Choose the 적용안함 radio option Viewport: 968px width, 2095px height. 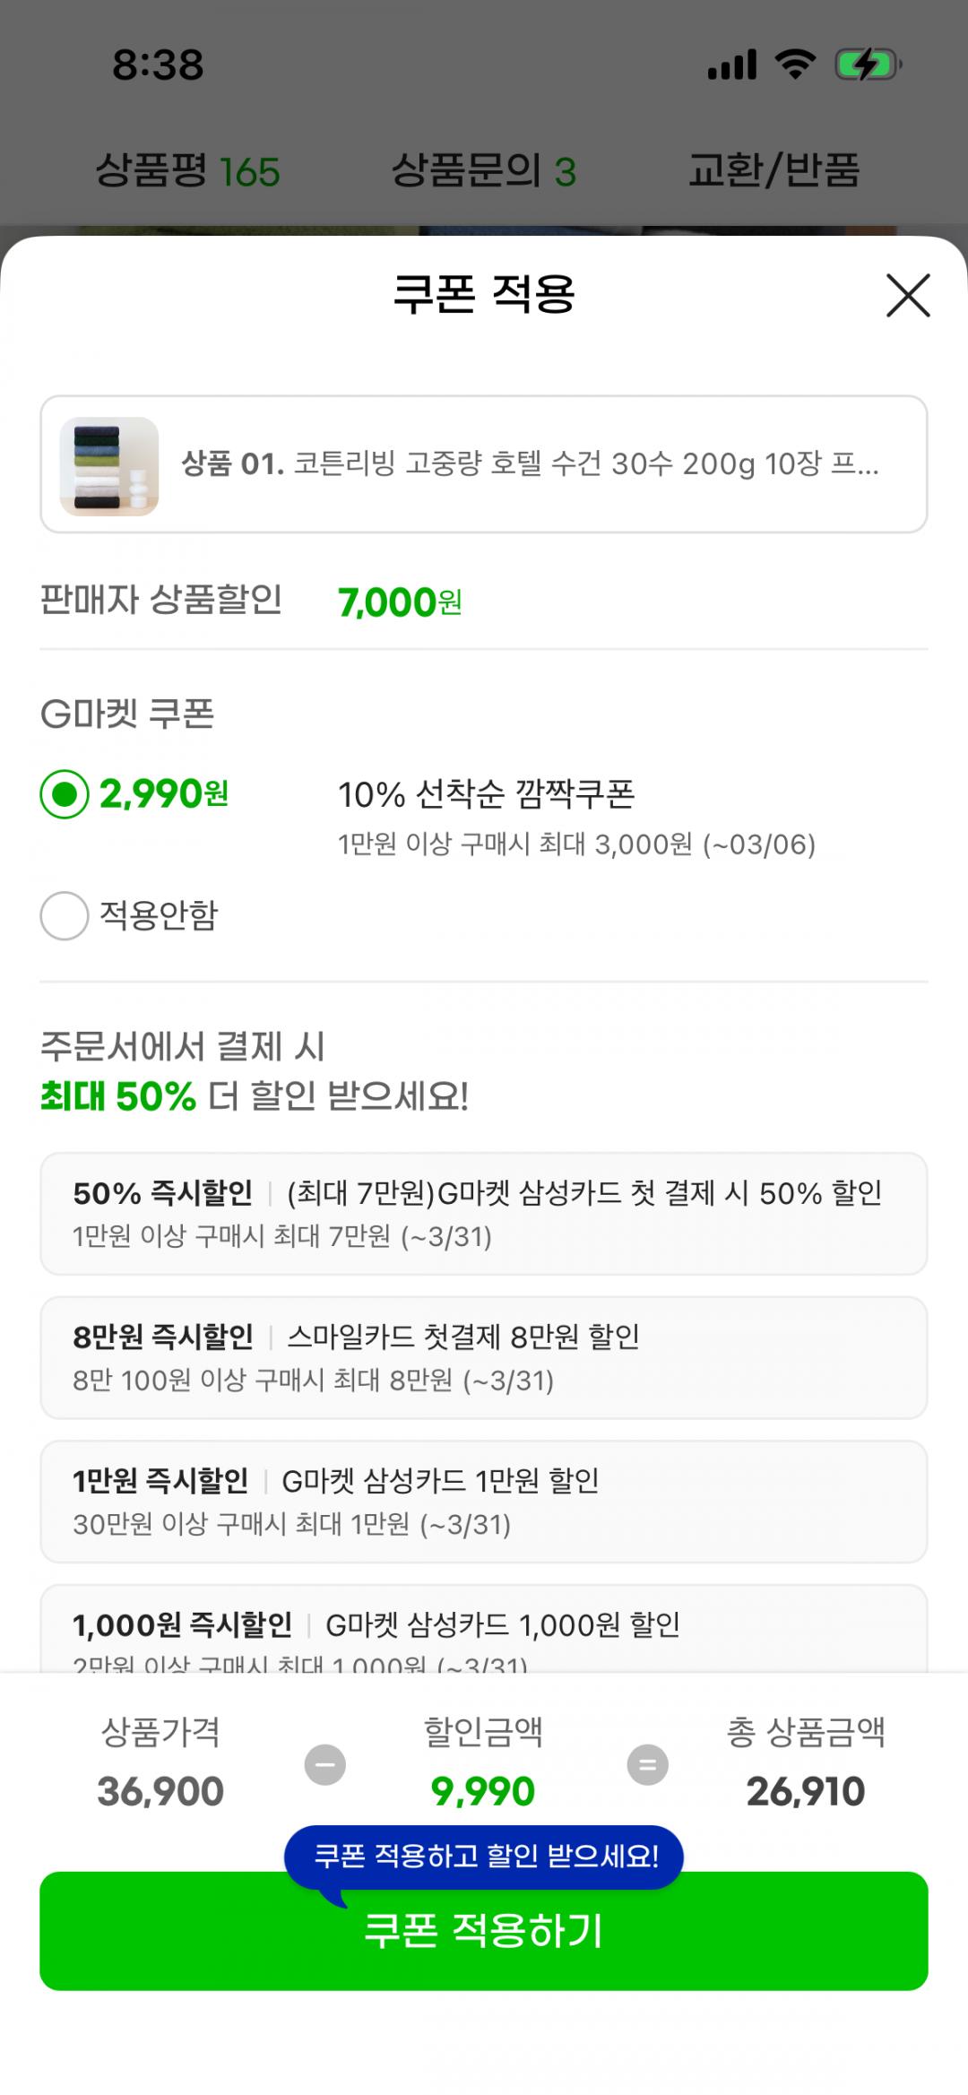[x=65, y=915]
